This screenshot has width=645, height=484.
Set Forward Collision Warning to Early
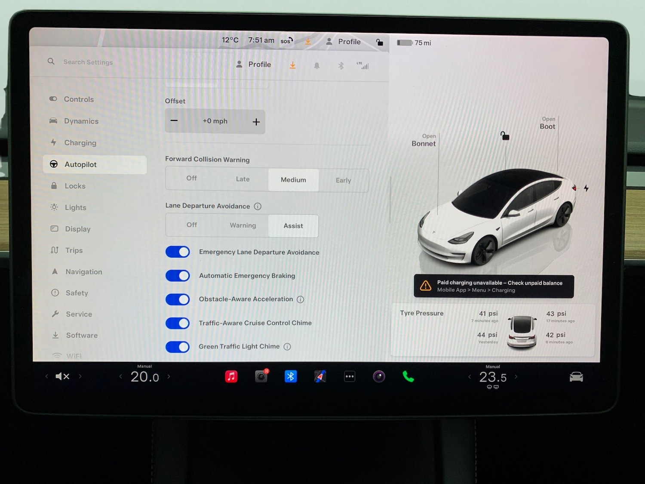coord(343,180)
